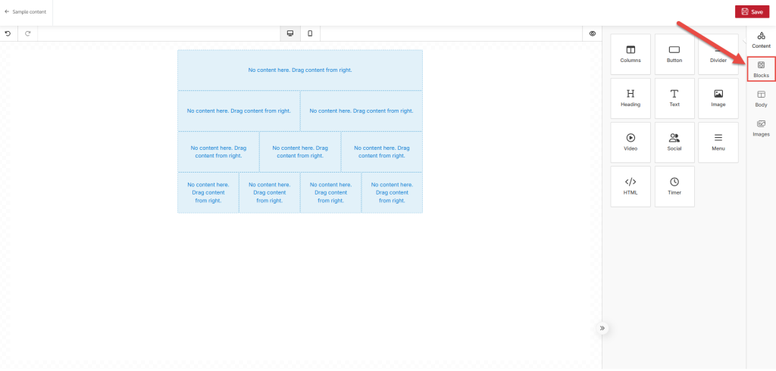Image resolution: width=776 pixels, height=371 pixels.
Task: Select the Social content block
Action: (x=674, y=142)
